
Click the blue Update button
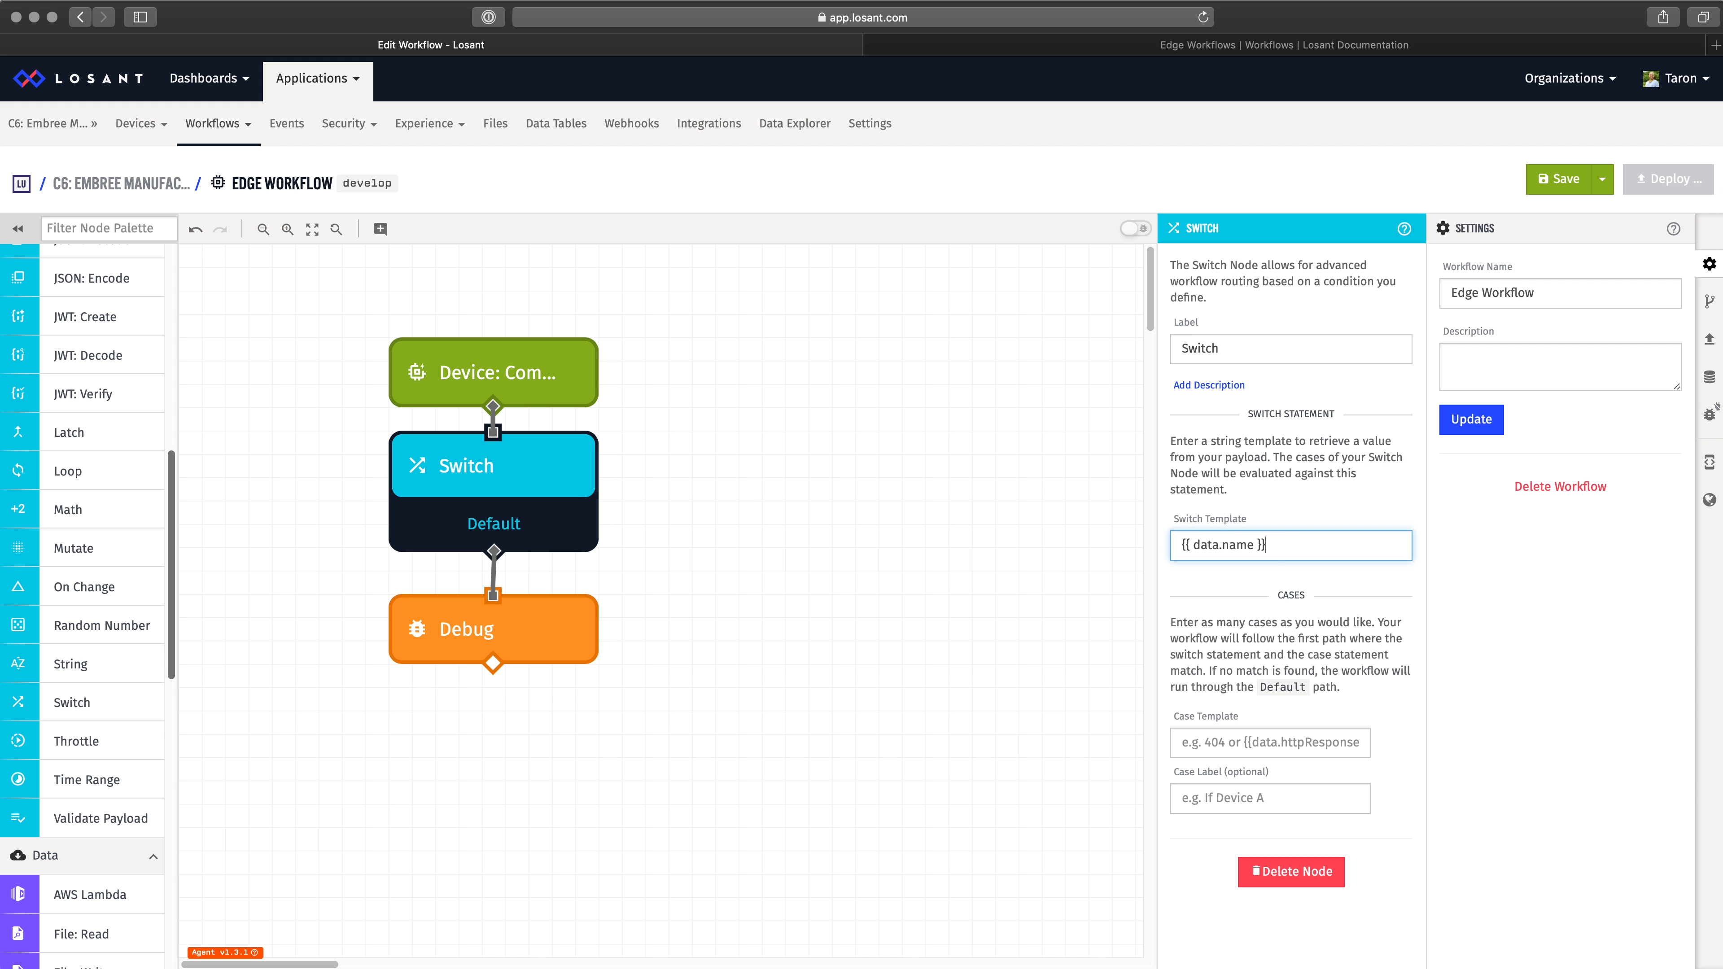tap(1471, 419)
